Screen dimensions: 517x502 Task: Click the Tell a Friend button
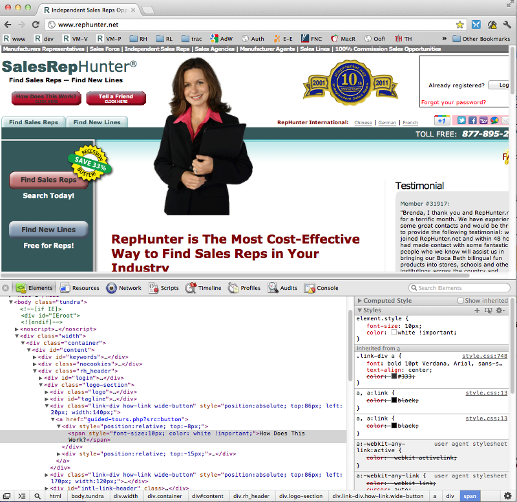(x=116, y=98)
